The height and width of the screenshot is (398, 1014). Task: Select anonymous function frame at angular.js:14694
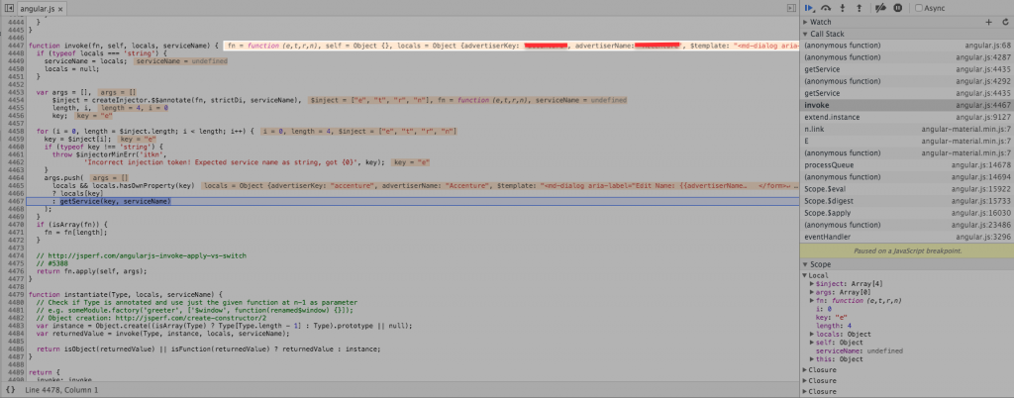pos(907,177)
